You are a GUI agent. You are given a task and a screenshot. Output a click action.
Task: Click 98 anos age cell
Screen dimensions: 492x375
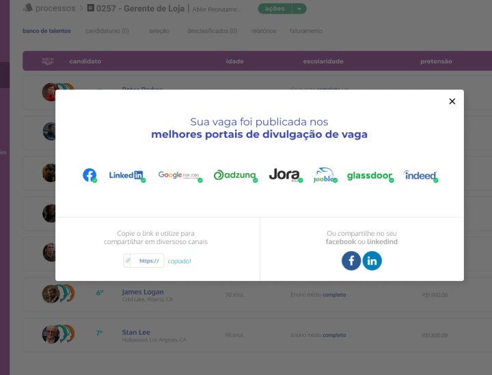coord(234,335)
